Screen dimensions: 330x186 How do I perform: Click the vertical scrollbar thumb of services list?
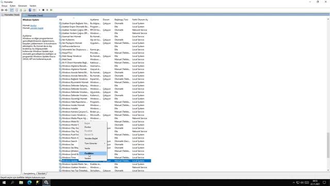pyautogui.click(x=328, y=145)
